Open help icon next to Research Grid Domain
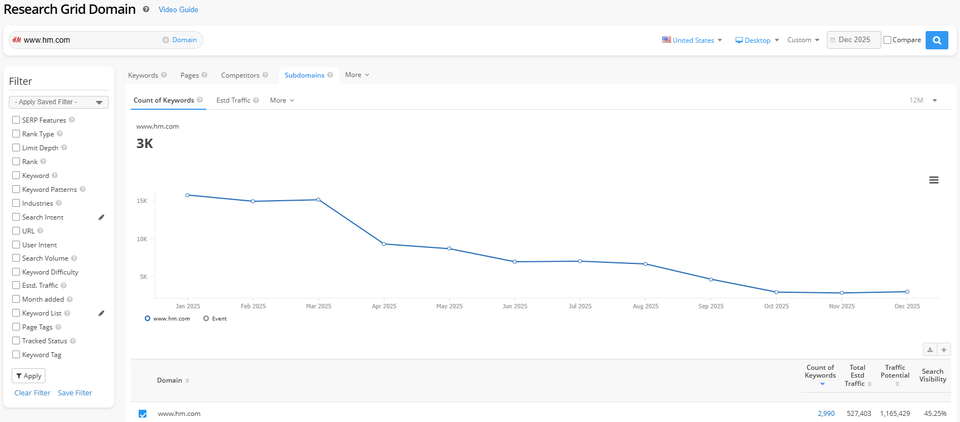 (x=146, y=9)
